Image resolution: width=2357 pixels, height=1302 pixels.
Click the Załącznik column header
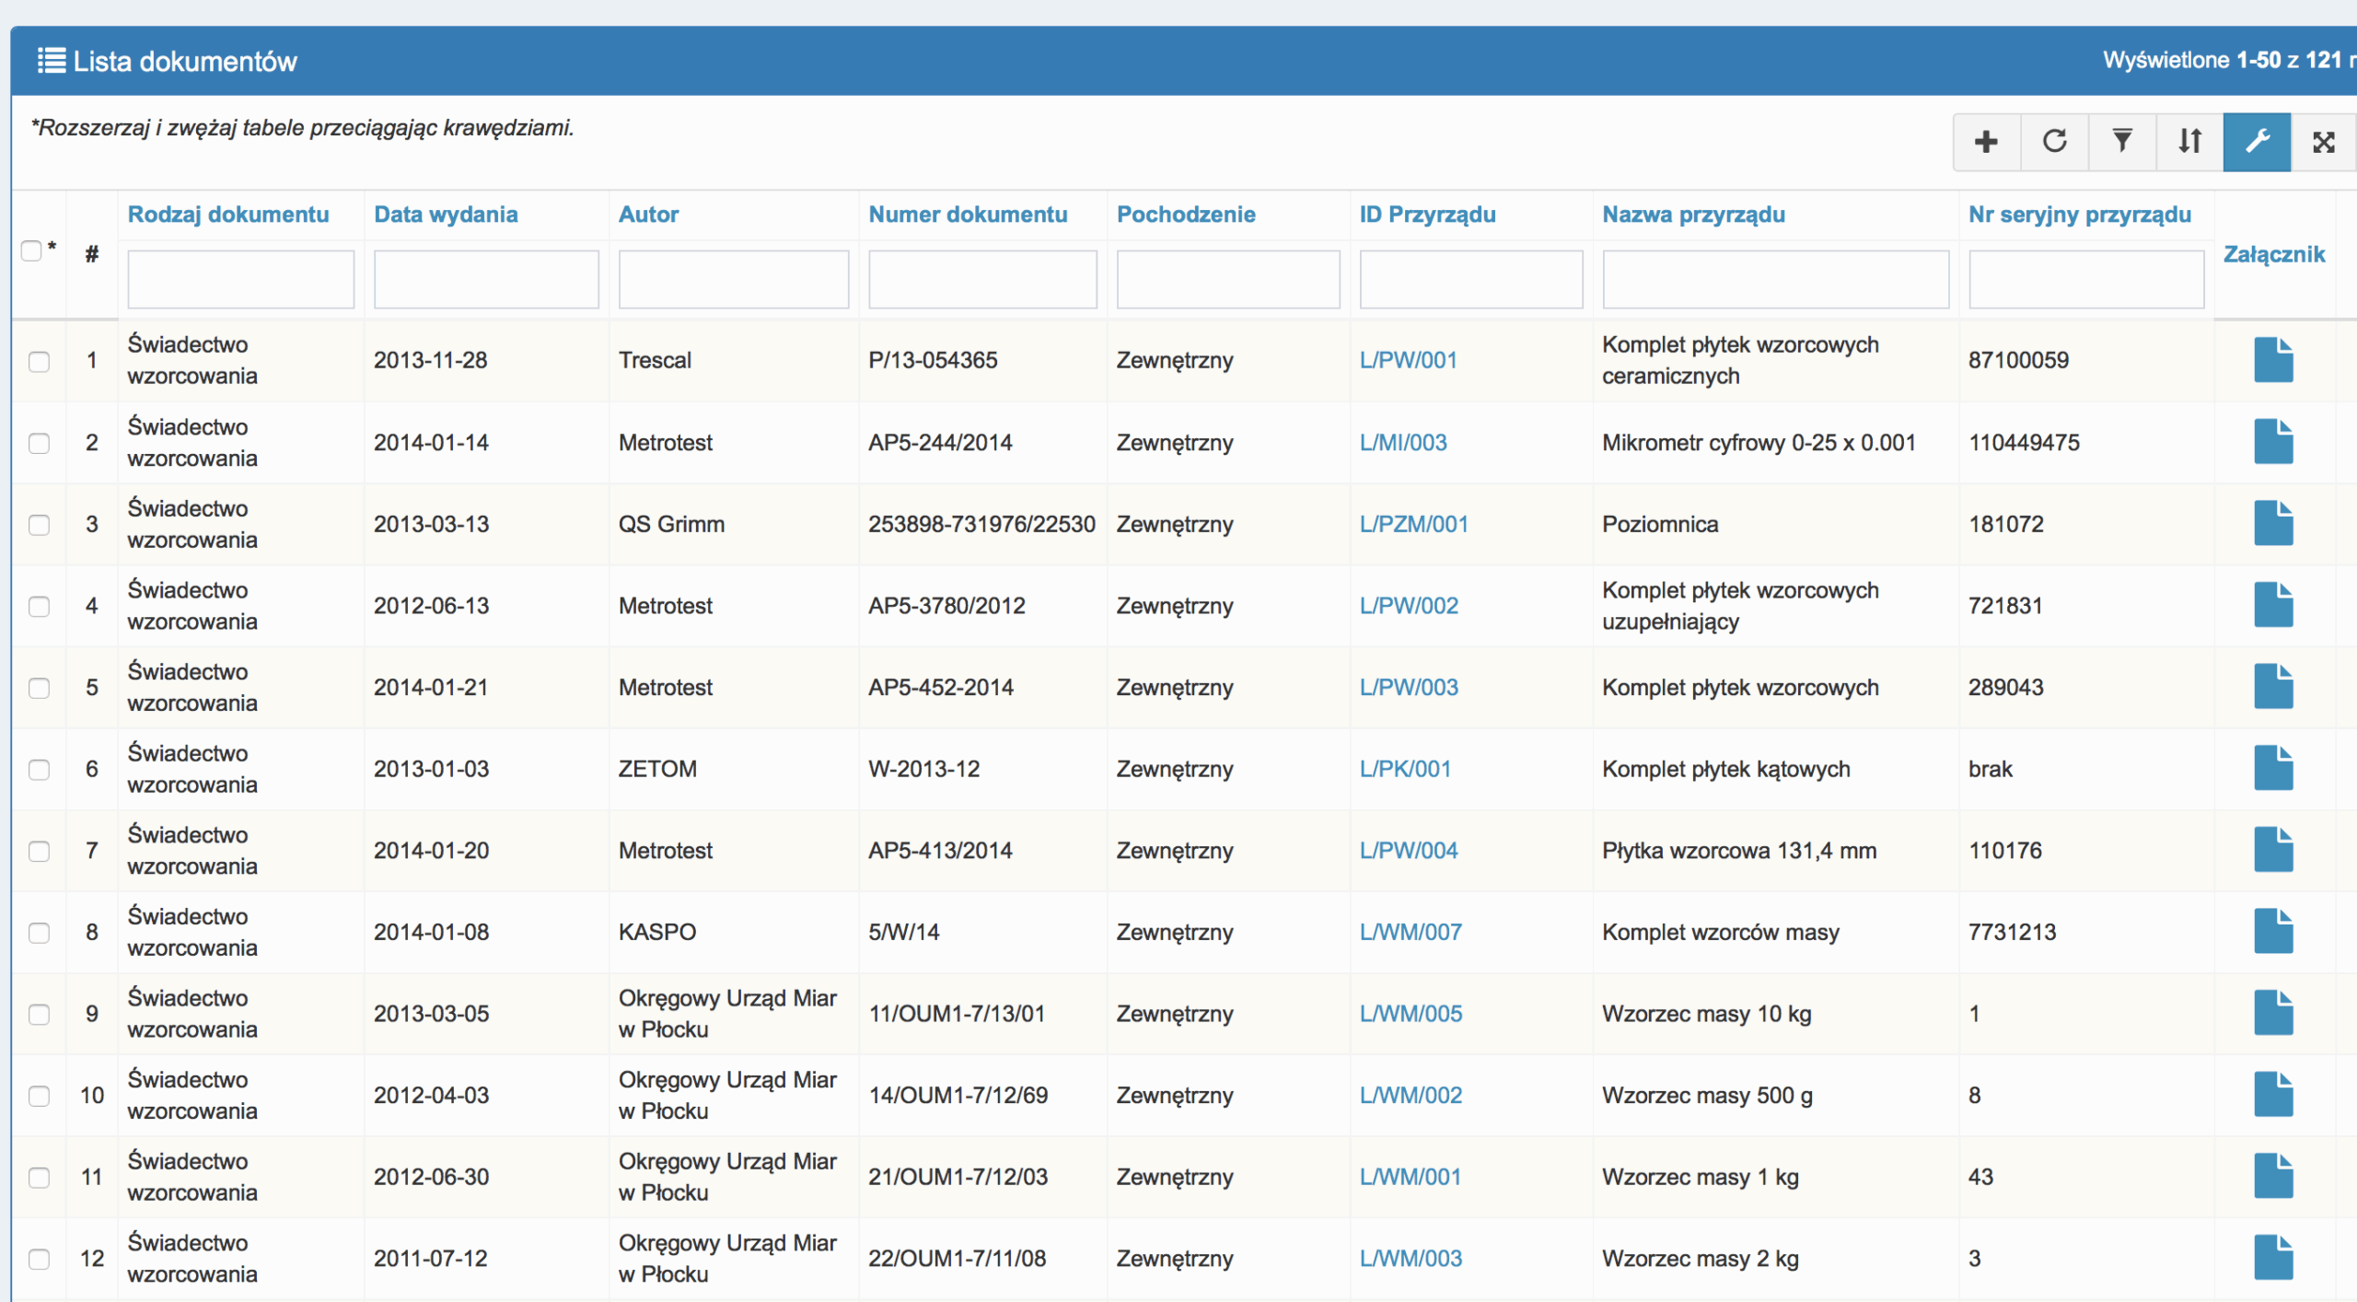point(2273,254)
